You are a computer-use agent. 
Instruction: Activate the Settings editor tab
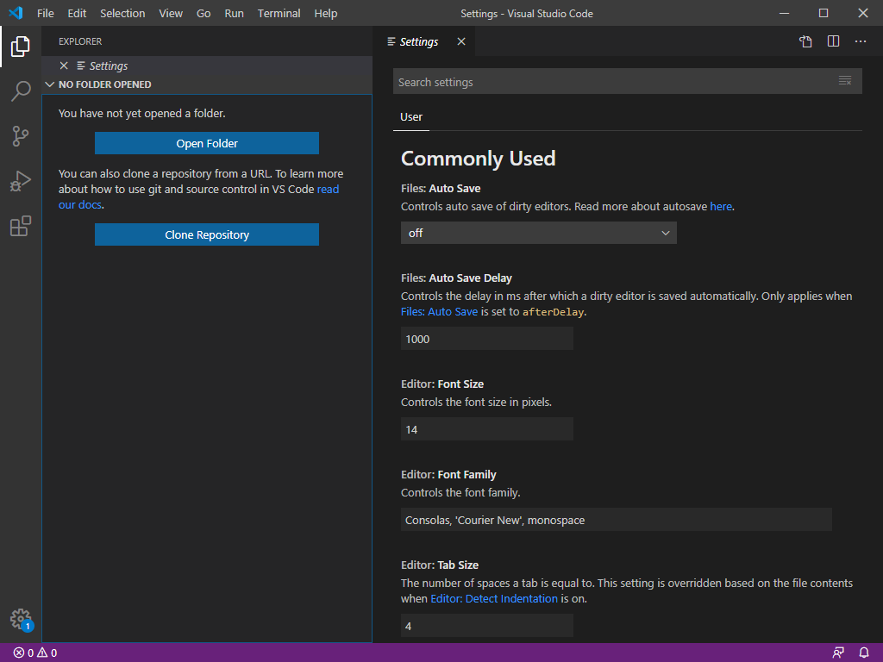coord(418,41)
